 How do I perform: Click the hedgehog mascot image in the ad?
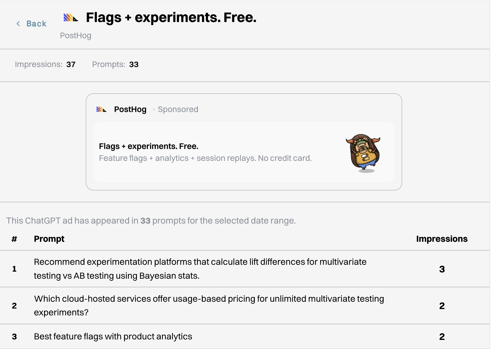[363, 153]
